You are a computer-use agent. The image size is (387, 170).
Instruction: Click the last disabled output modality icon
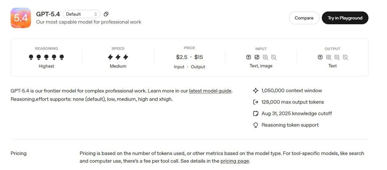[x=345, y=57]
